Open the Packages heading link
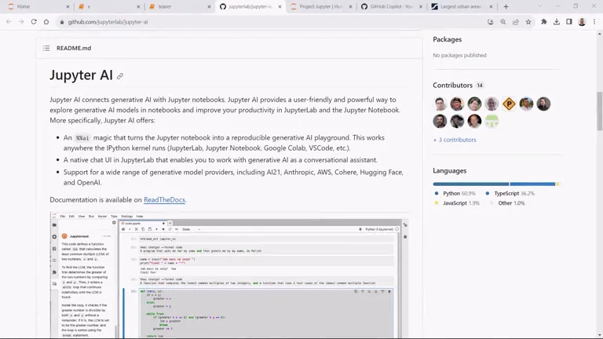The width and height of the screenshot is (603, 339). [x=448, y=39]
